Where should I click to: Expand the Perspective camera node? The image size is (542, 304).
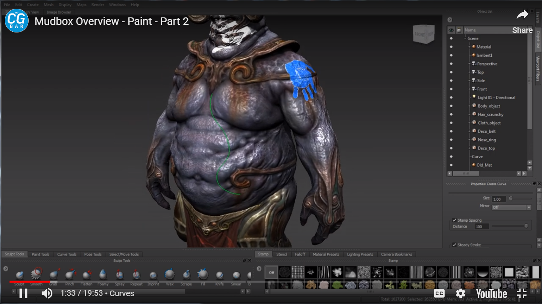(469, 64)
